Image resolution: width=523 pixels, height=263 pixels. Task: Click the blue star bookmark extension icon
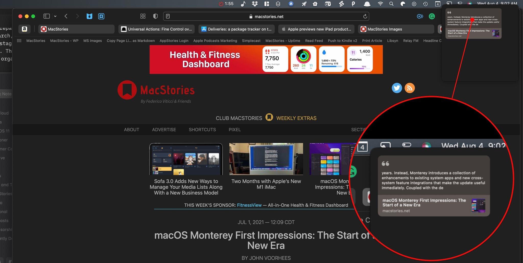click(x=101, y=16)
